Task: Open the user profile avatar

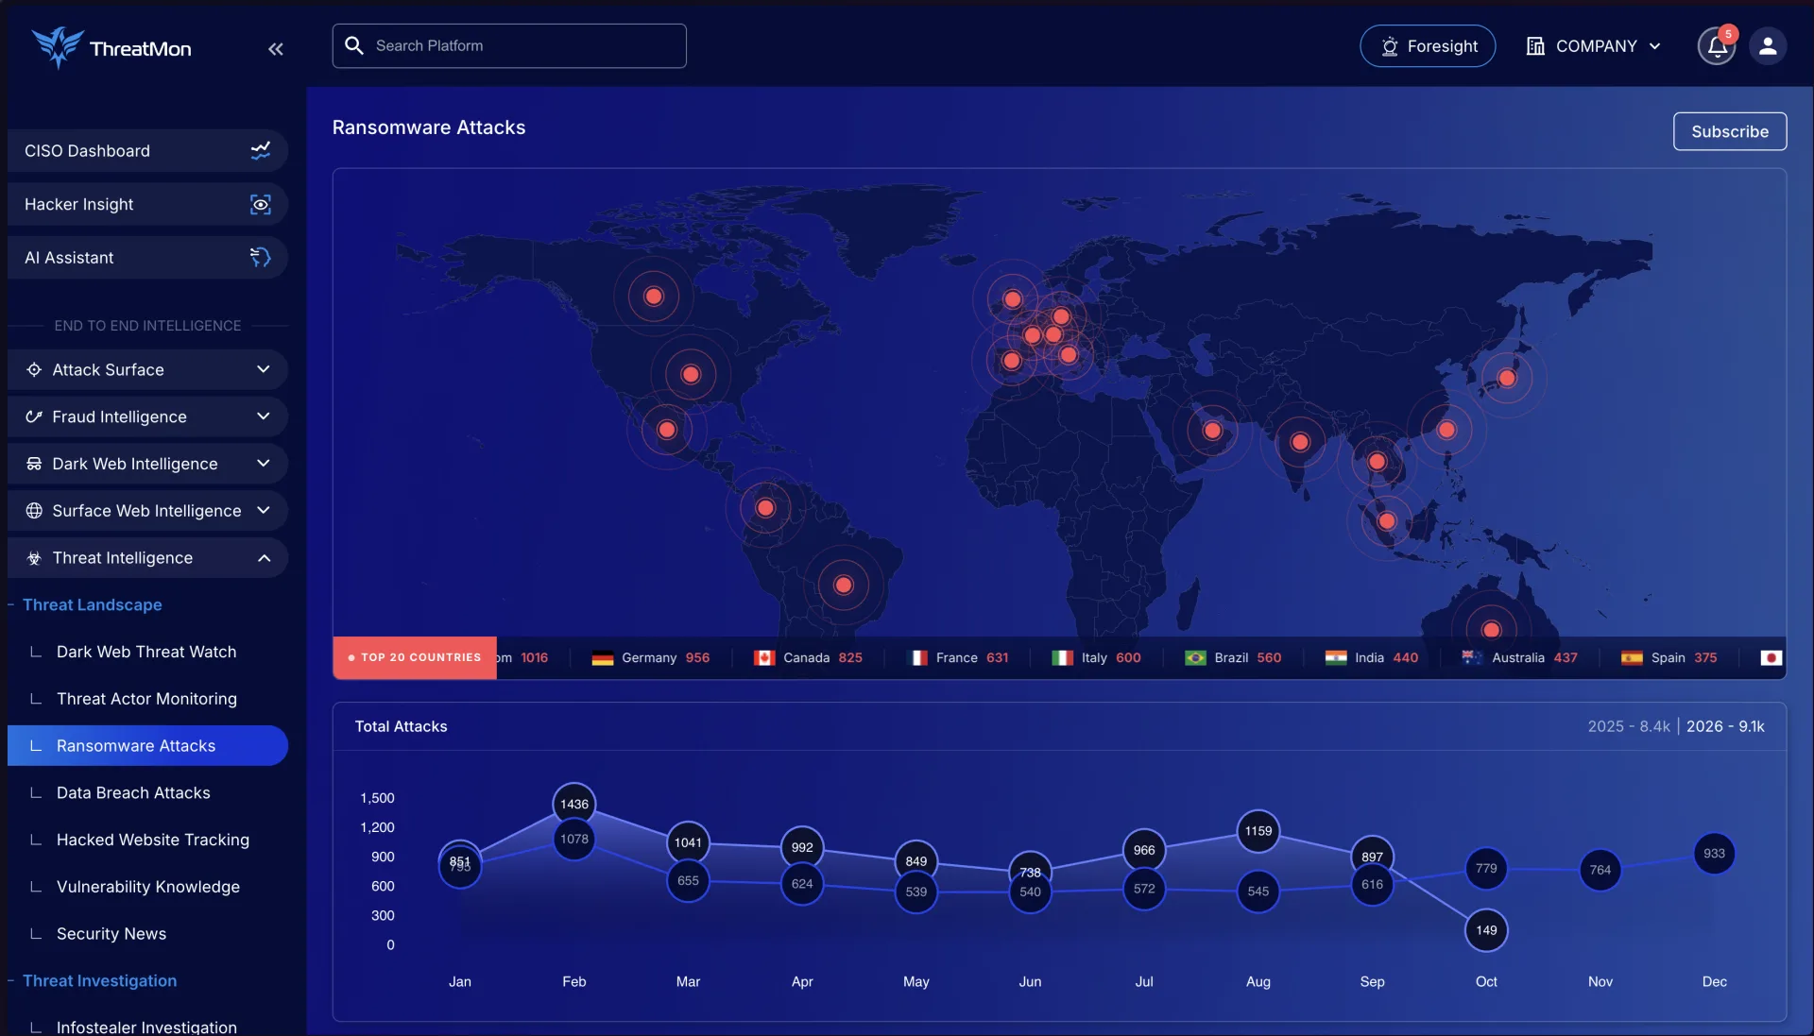Action: coord(1768,46)
